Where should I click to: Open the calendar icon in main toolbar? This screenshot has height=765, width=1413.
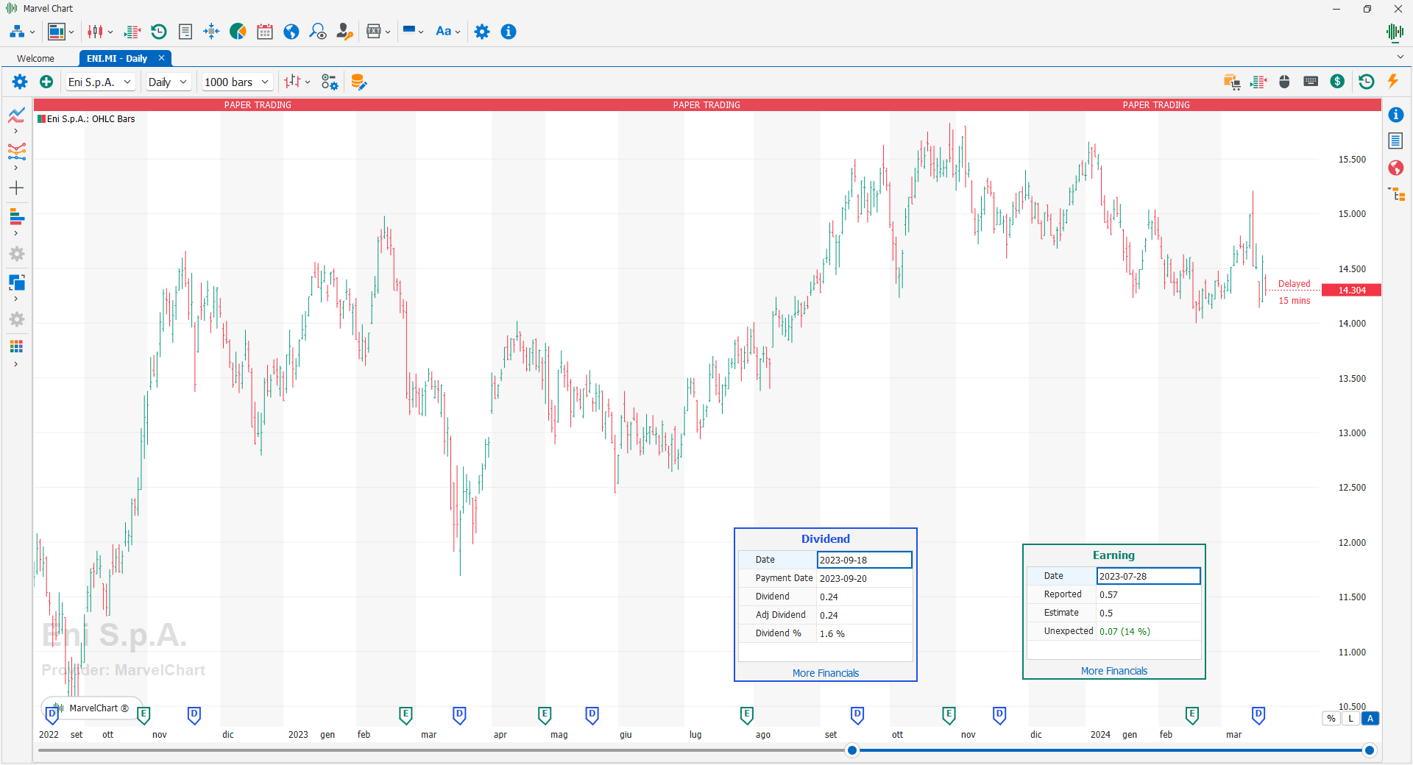click(x=265, y=32)
